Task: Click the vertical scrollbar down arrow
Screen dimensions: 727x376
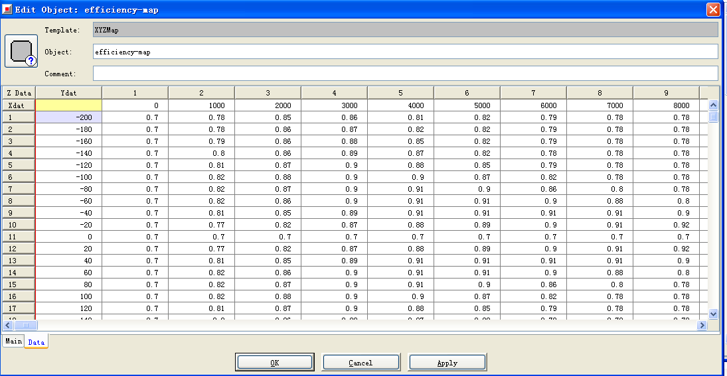Action: [714, 314]
